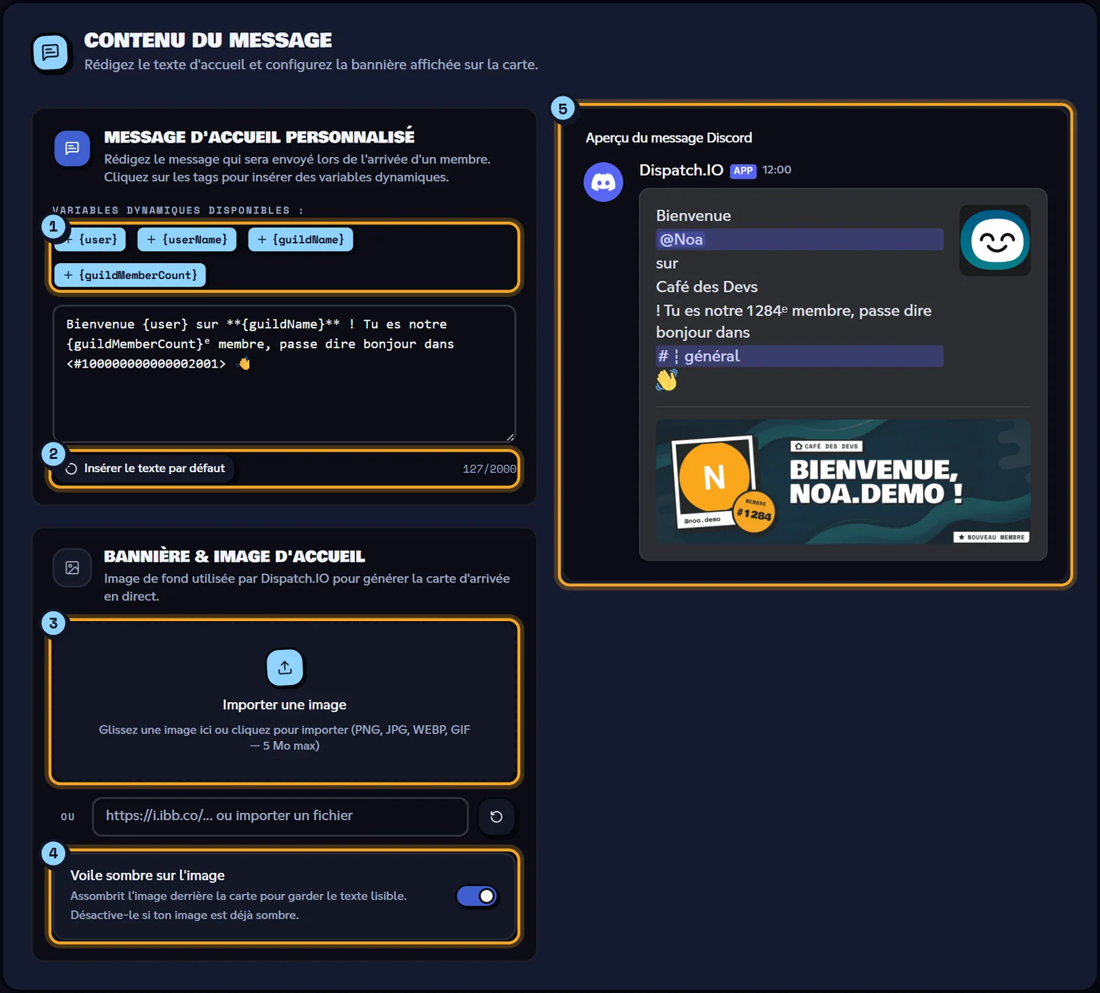Click the message icon beside Contenu du message
1100x993 pixels.
[51, 53]
